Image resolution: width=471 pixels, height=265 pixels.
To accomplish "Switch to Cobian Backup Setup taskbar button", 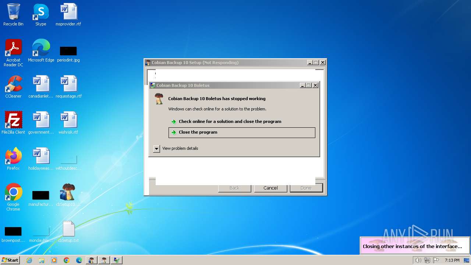I will (x=91, y=260).
